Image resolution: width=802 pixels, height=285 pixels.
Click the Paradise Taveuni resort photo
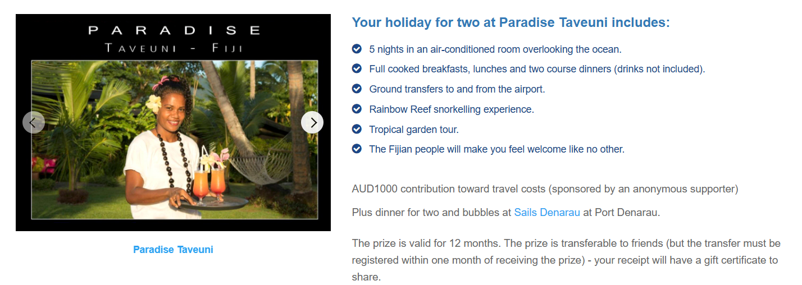(174, 140)
